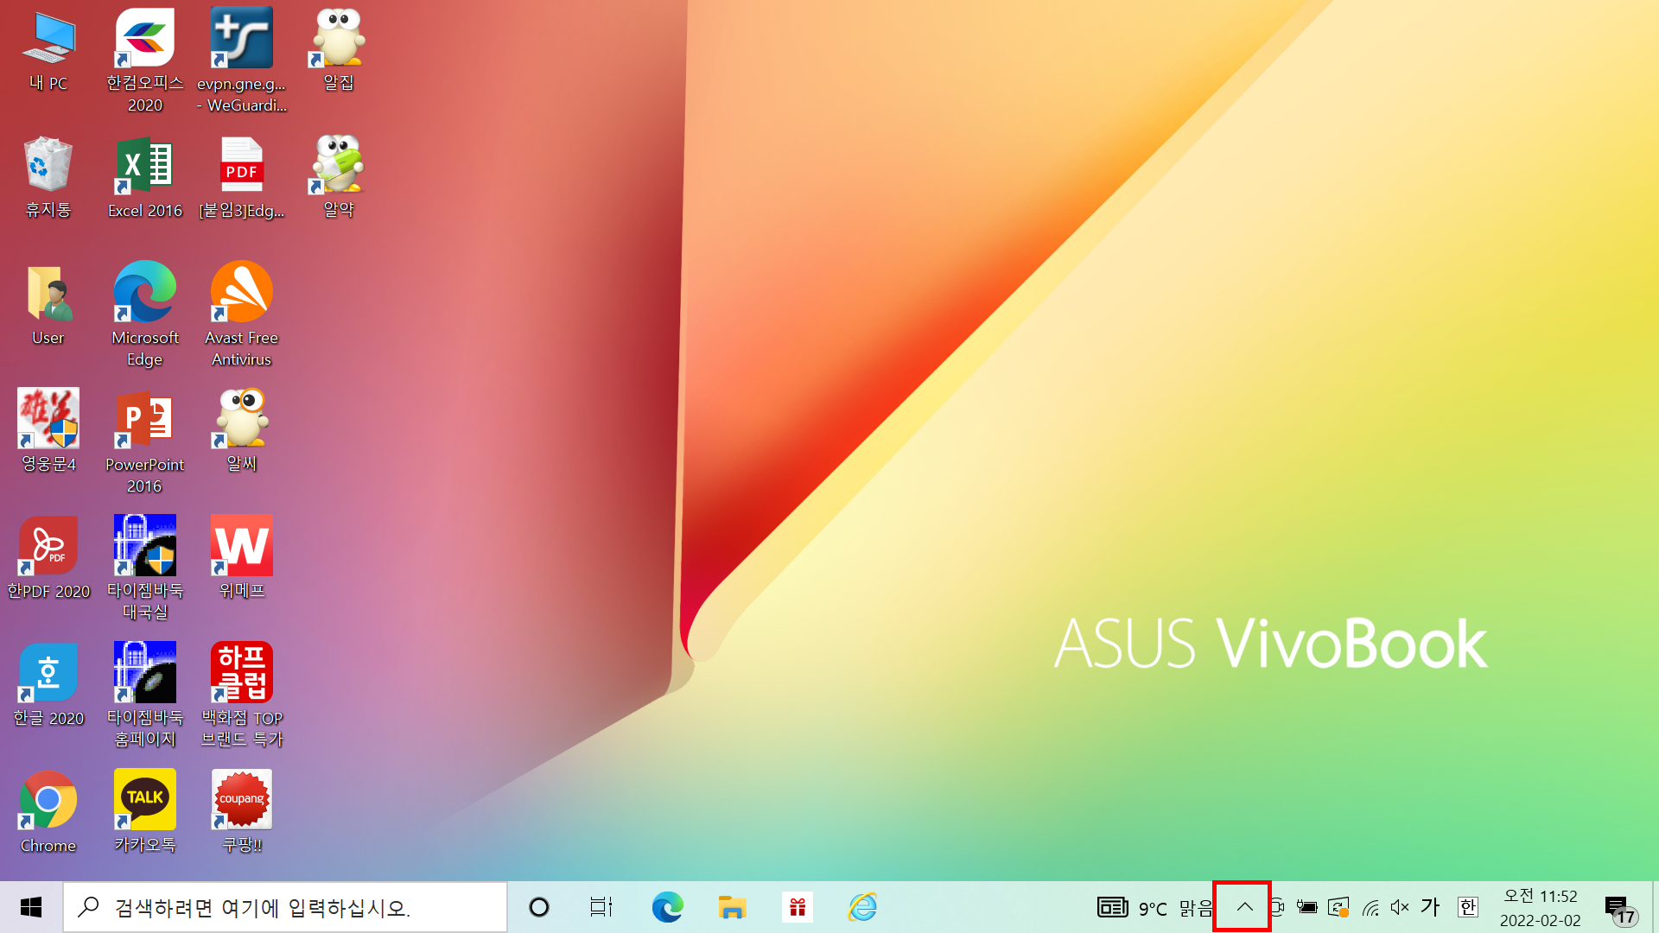Select the 내 PC desktop icon
This screenshot has width=1659, height=933.
pyautogui.click(x=48, y=50)
